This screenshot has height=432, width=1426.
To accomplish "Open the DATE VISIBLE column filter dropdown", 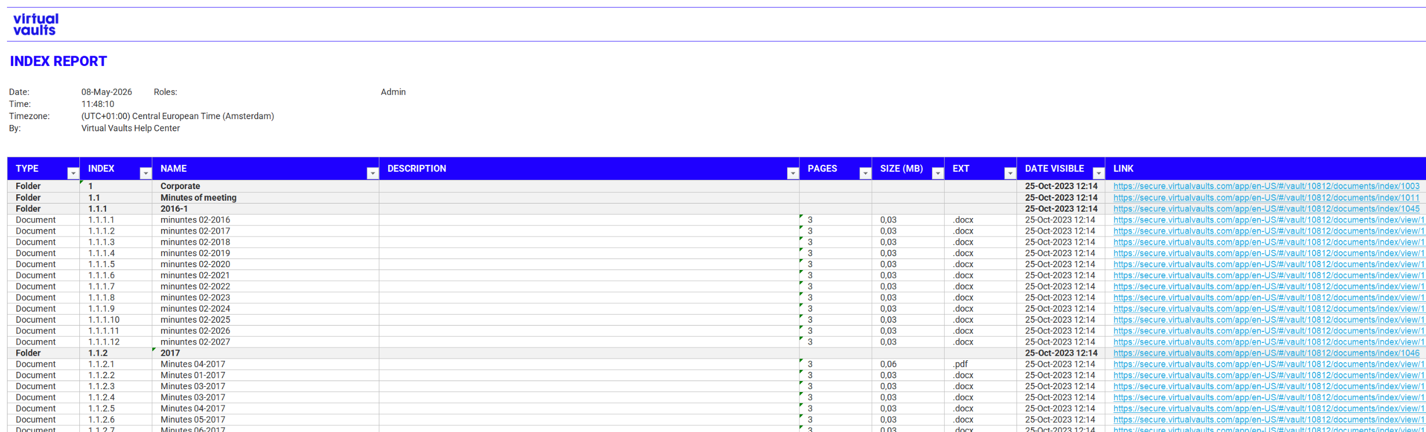I will click(1098, 173).
